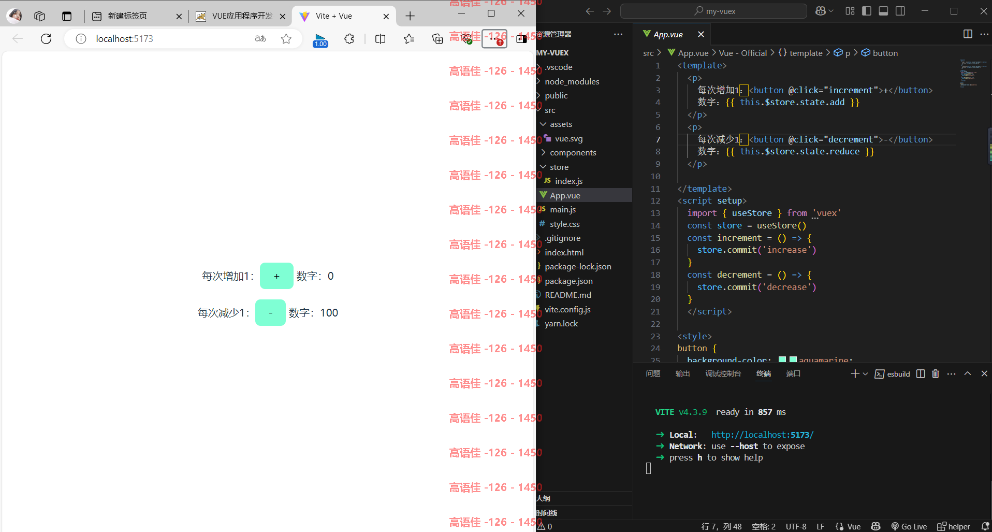Click site information icon in address bar
Viewport: 992px width, 532px height.
(x=81, y=39)
